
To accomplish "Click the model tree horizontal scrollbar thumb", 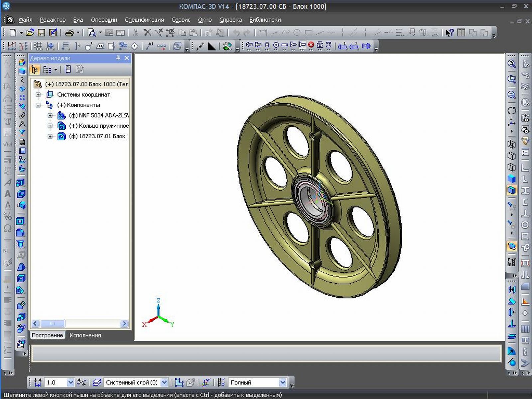I will [x=52, y=324].
